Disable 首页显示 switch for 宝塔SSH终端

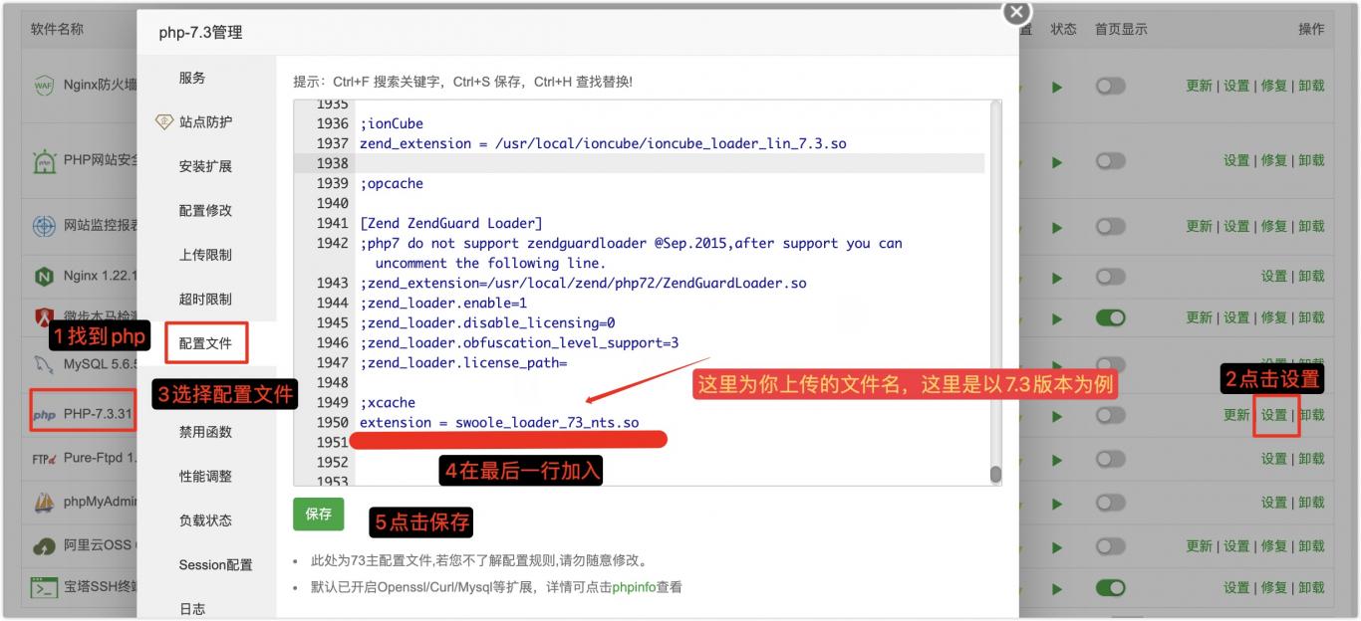click(x=1110, y=588)
